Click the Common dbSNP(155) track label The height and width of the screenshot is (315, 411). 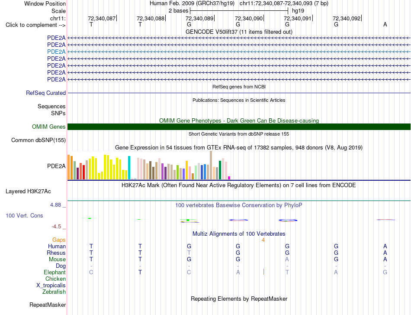[x=38, y=140]
